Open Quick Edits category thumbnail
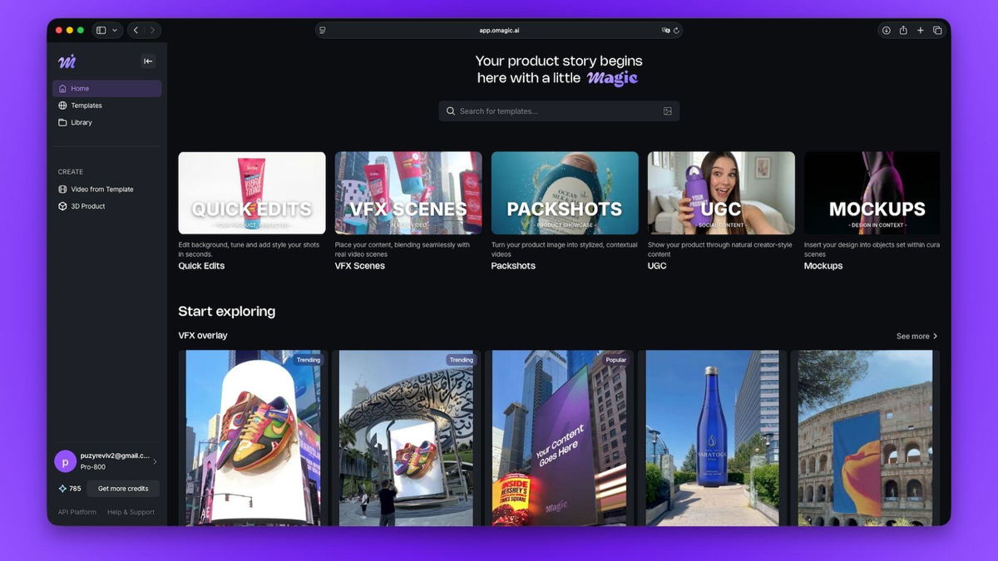The width and height of the screenshot is (998, 561). pos(252,193)
